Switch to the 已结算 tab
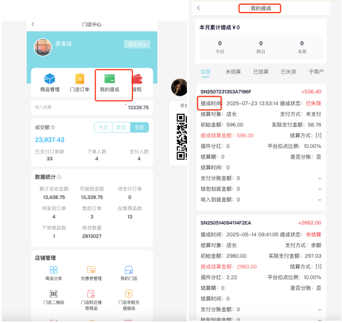The width and height of the screenshot is (342, 323). coord(260,72)
